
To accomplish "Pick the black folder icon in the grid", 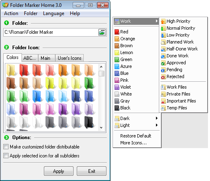I will pos(89,122).
